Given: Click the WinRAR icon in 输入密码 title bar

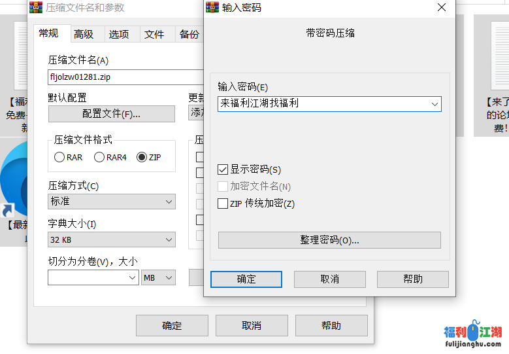Looking at the screenshot, I should tap(212, 8).
